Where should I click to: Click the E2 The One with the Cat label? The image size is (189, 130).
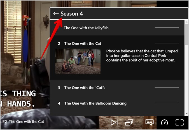[23, 122]
